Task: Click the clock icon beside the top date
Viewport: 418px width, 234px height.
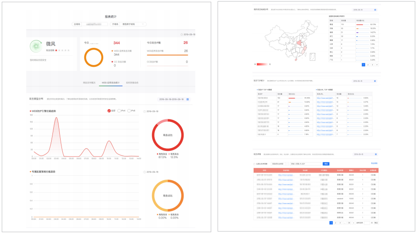Action: 181,34
